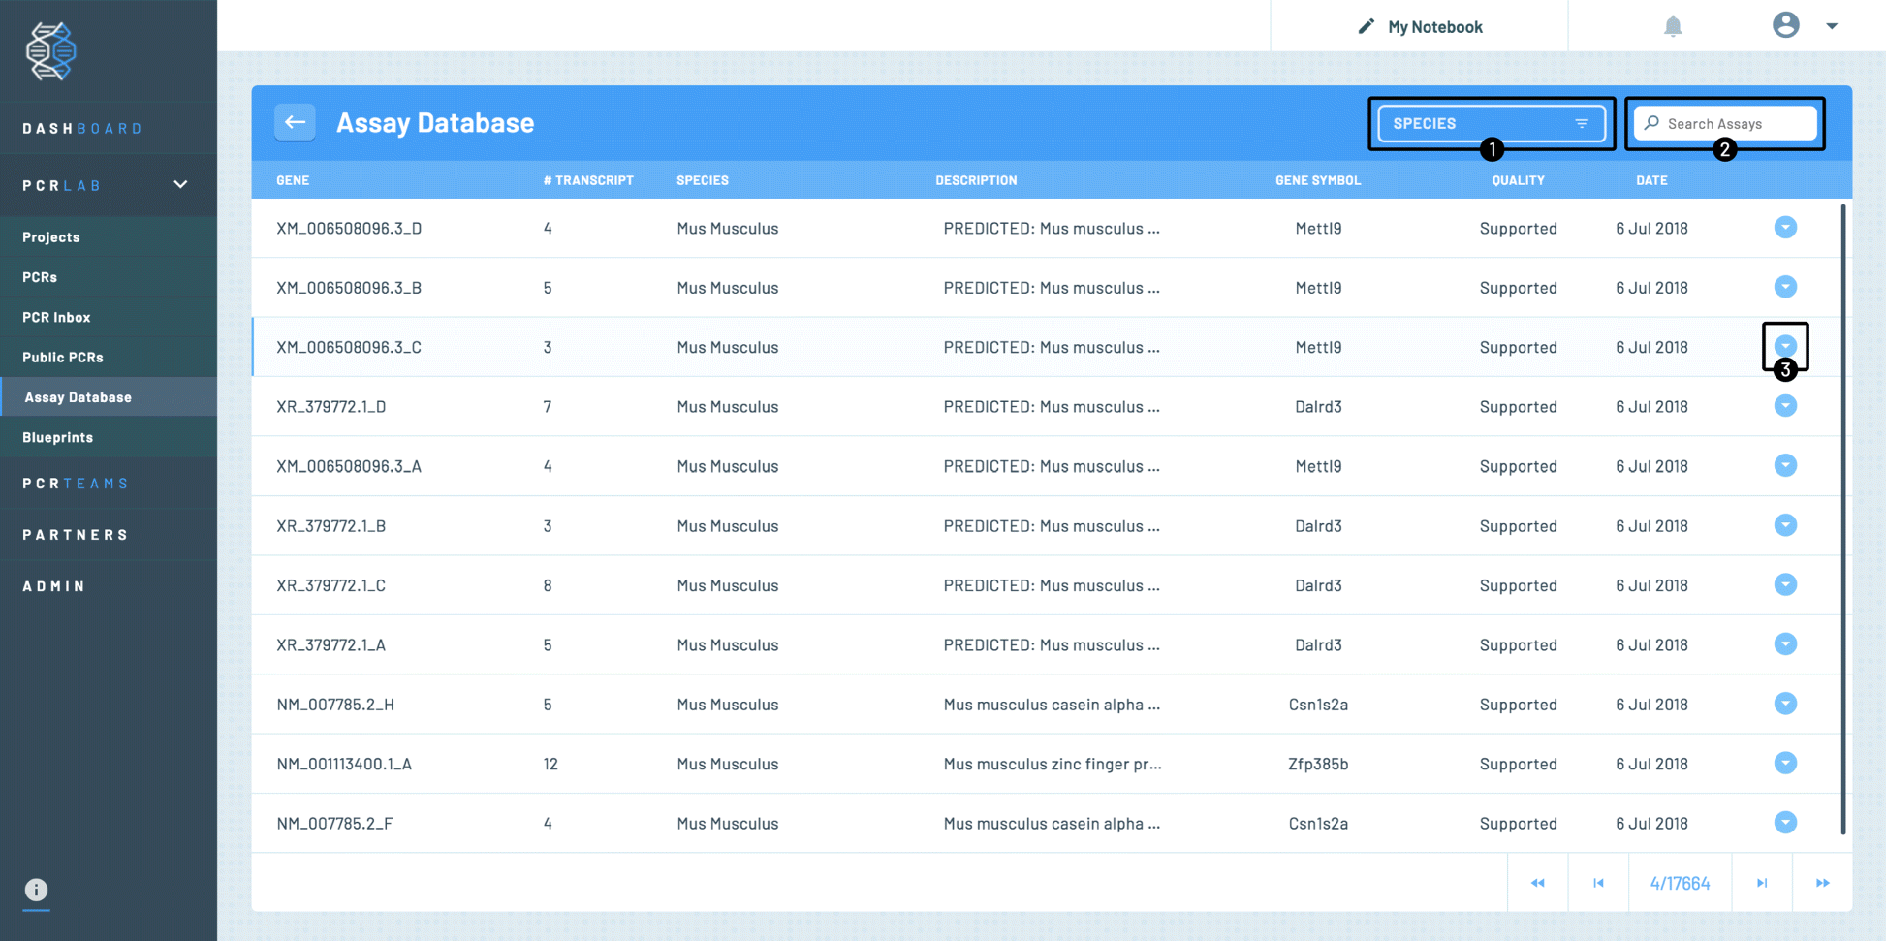Open PCRs in the sidebar

40,276
